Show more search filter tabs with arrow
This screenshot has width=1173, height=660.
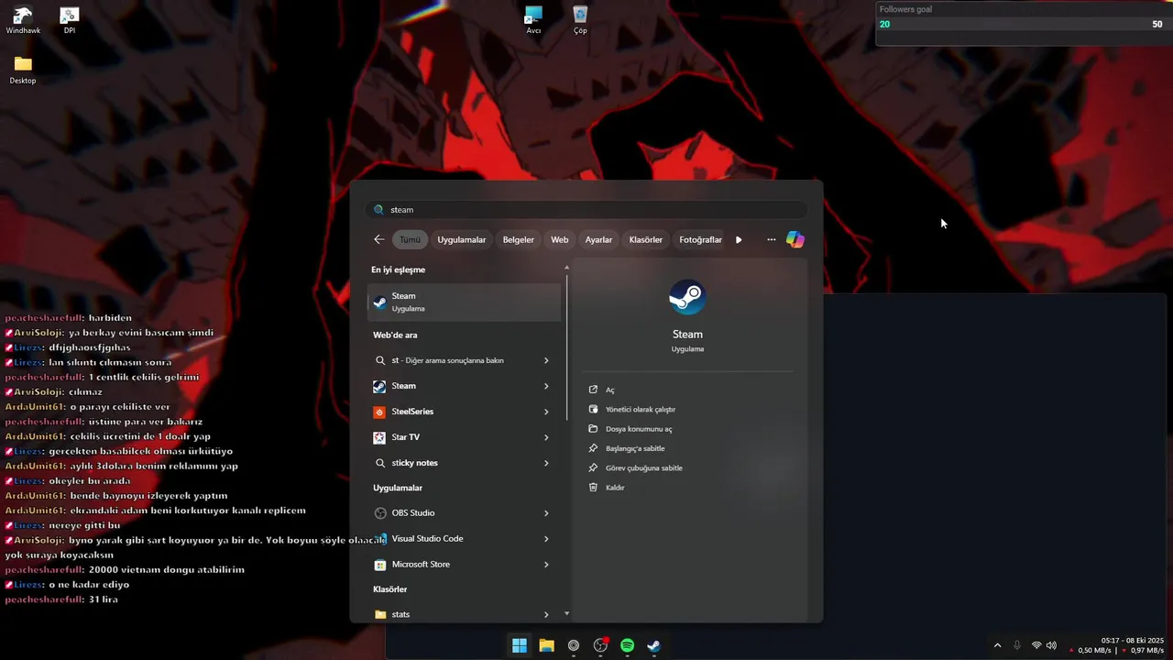pos(739,240)
